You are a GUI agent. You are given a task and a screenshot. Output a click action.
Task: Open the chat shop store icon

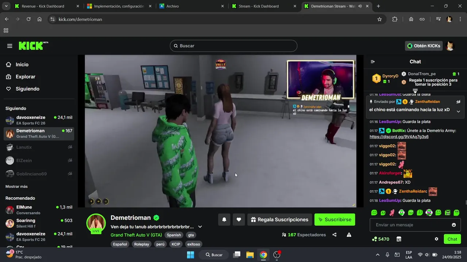(x=399, y=239)
